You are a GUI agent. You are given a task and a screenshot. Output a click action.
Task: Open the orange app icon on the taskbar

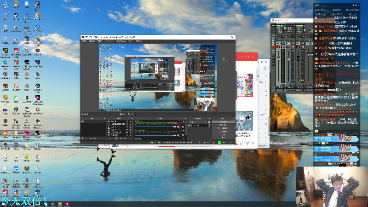[60, 204]
